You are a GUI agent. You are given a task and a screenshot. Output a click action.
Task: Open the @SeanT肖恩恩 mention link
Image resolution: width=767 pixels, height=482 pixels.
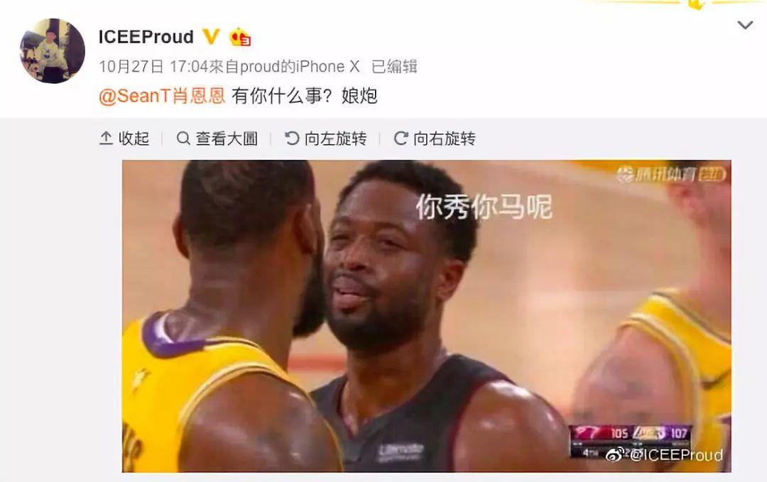click(161, 95)
